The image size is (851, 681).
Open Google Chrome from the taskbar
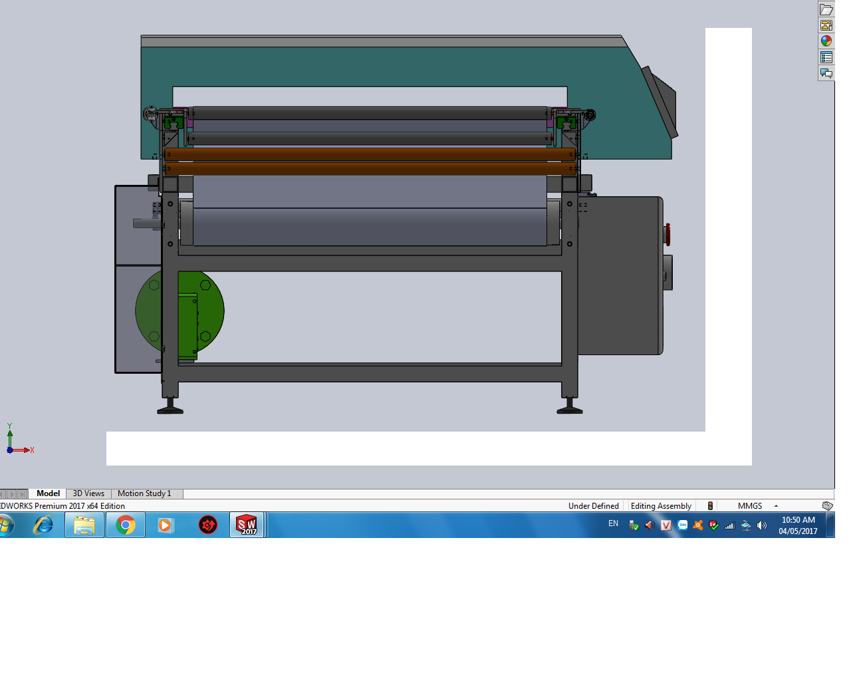click(126, 525)
